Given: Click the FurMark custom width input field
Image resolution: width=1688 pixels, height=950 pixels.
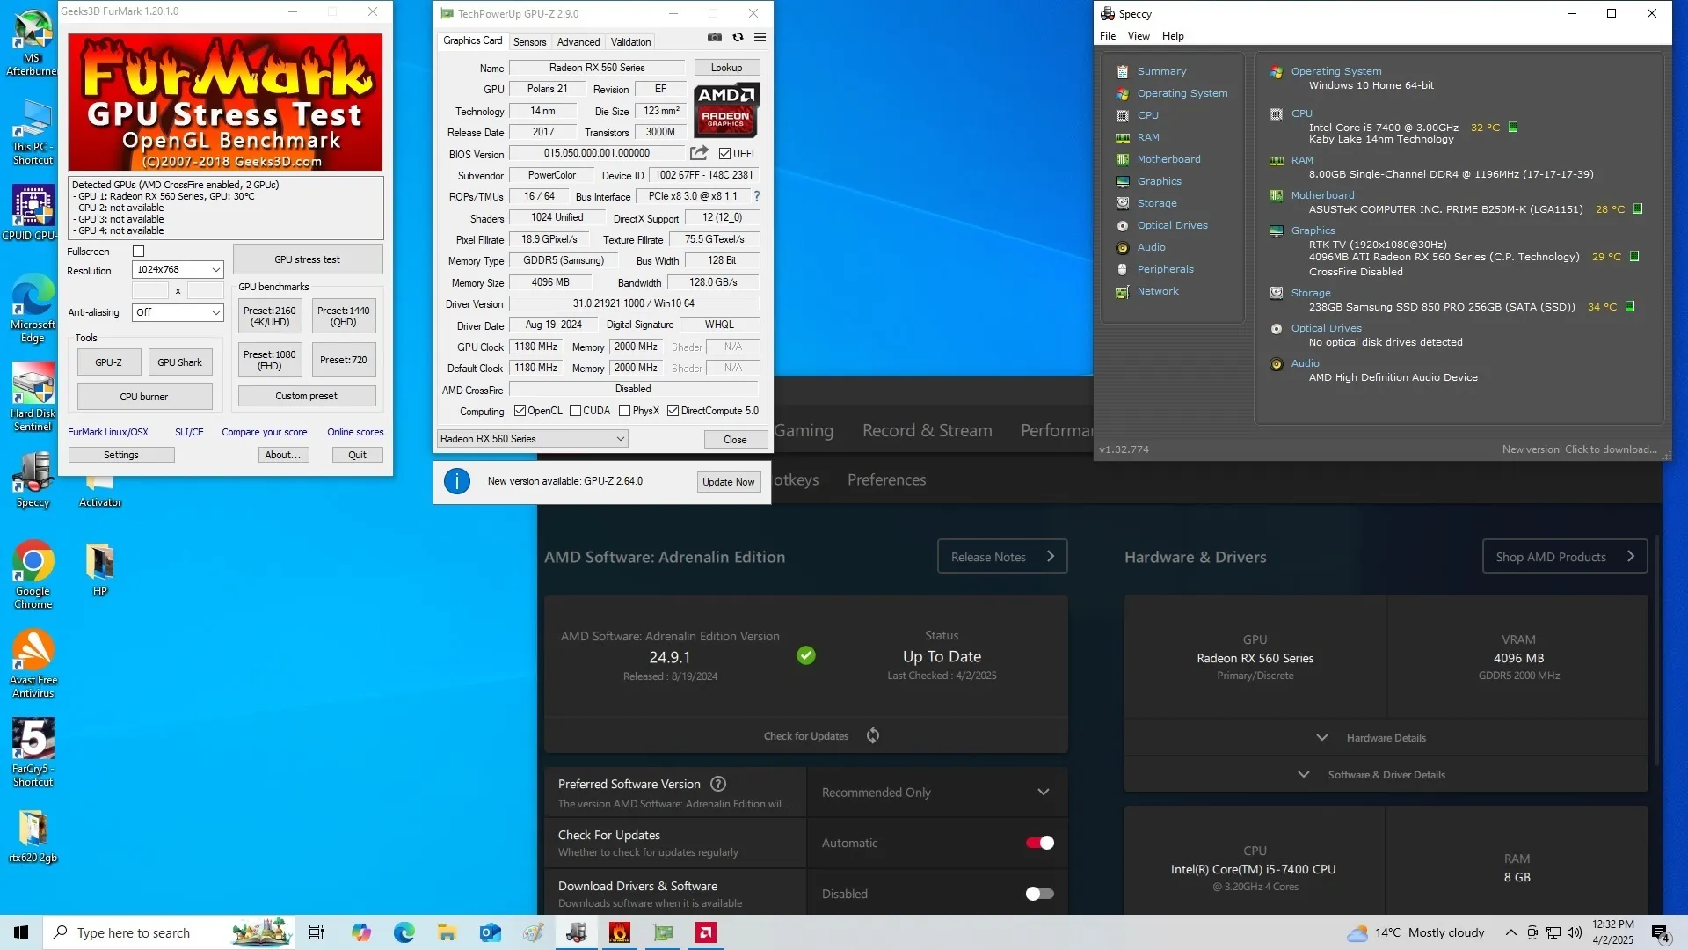Looking at the screenshot, I should click(x=150, y=290).
